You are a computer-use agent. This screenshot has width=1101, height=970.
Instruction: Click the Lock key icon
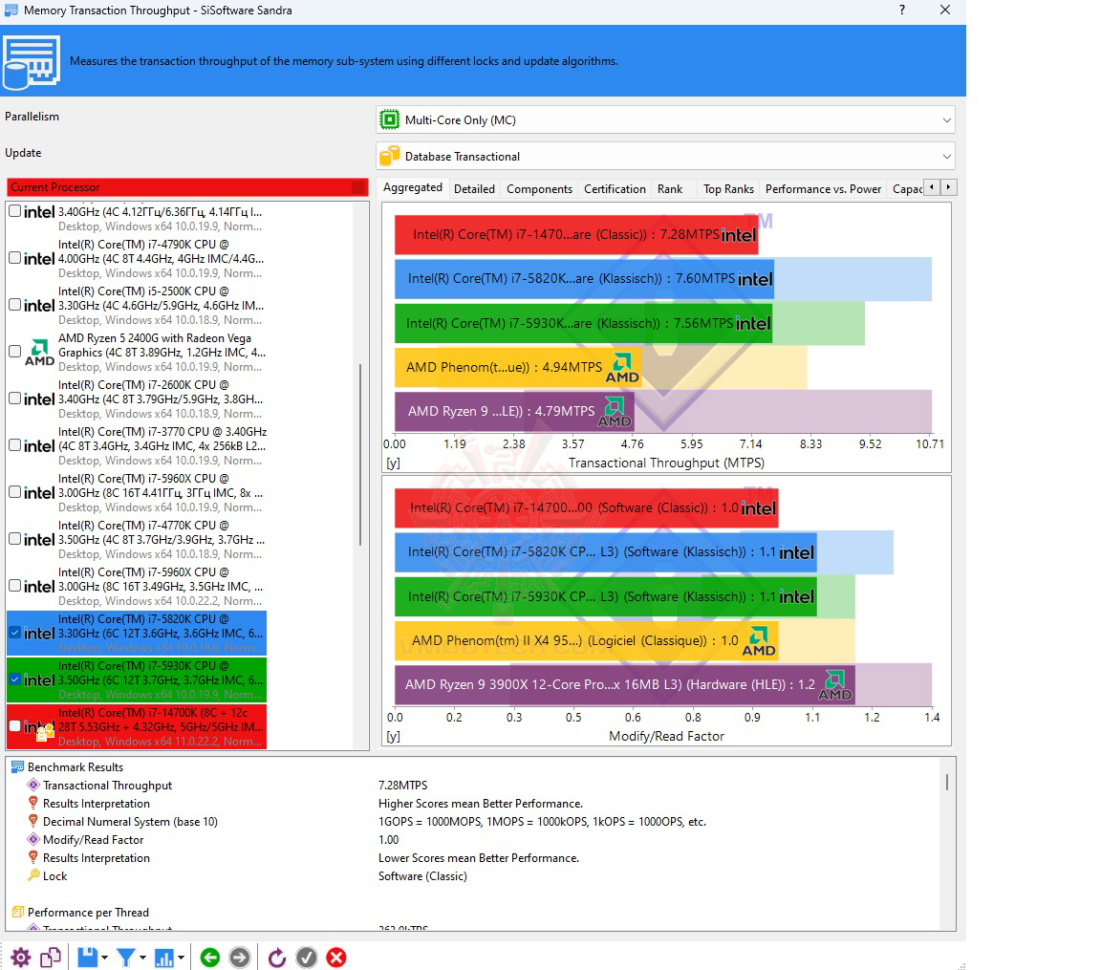[x=33, y=875]
